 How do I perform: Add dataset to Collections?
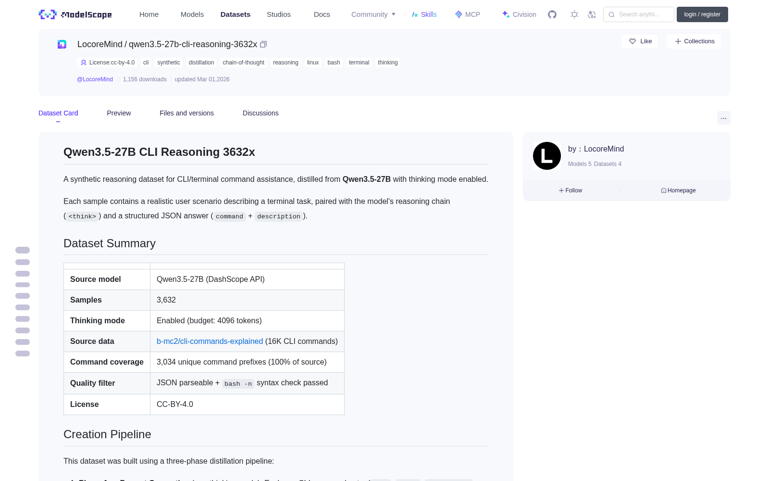(694, 41)
